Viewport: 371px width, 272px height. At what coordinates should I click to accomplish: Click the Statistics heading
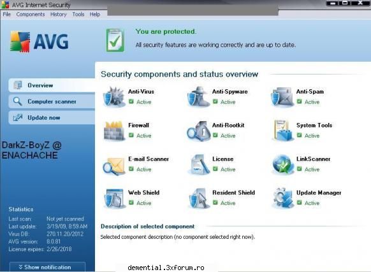coord(21,210)
